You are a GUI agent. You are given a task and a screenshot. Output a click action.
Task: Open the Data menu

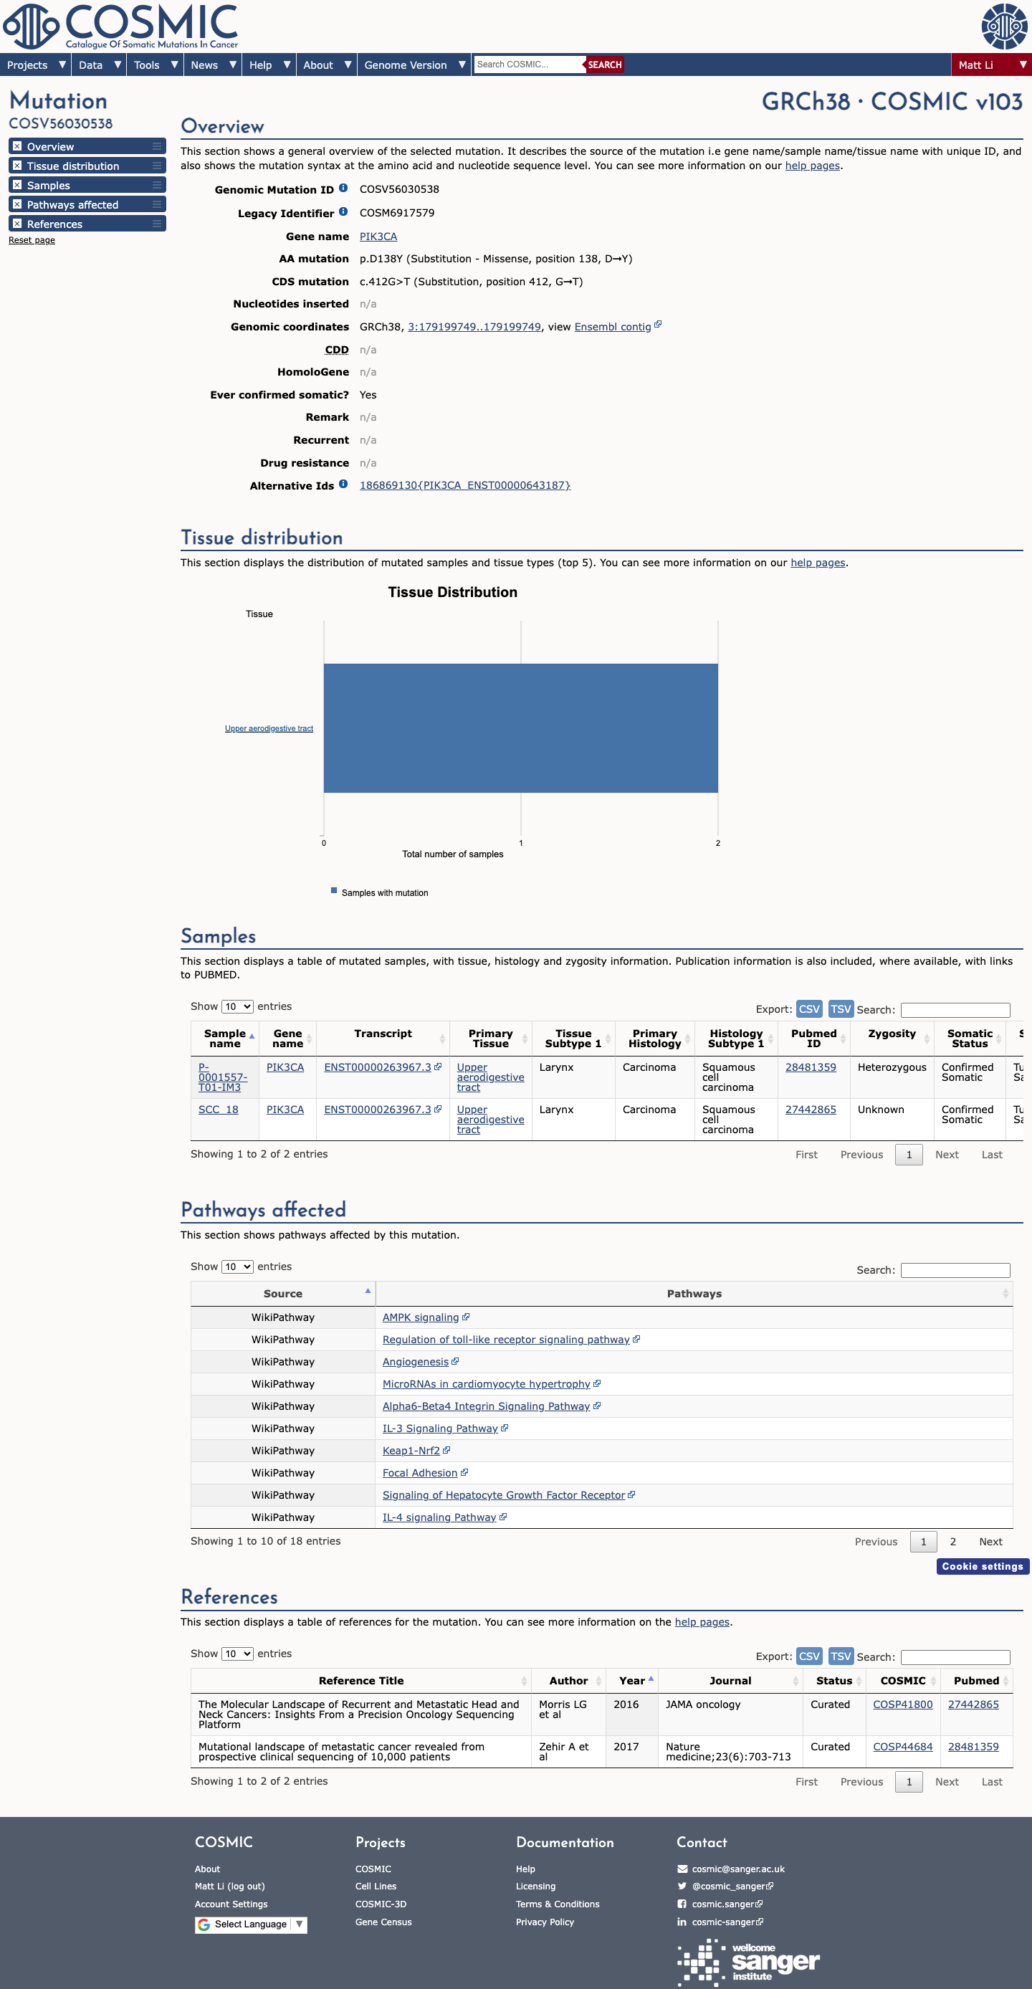(99, 65)
